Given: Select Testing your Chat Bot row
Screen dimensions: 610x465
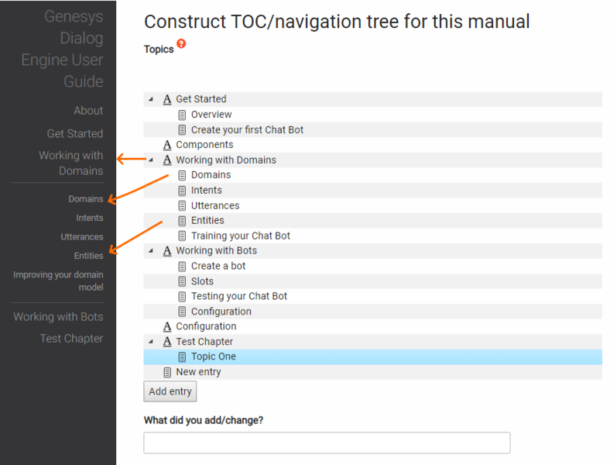Looking at the screenshot, I should (372, 297).
